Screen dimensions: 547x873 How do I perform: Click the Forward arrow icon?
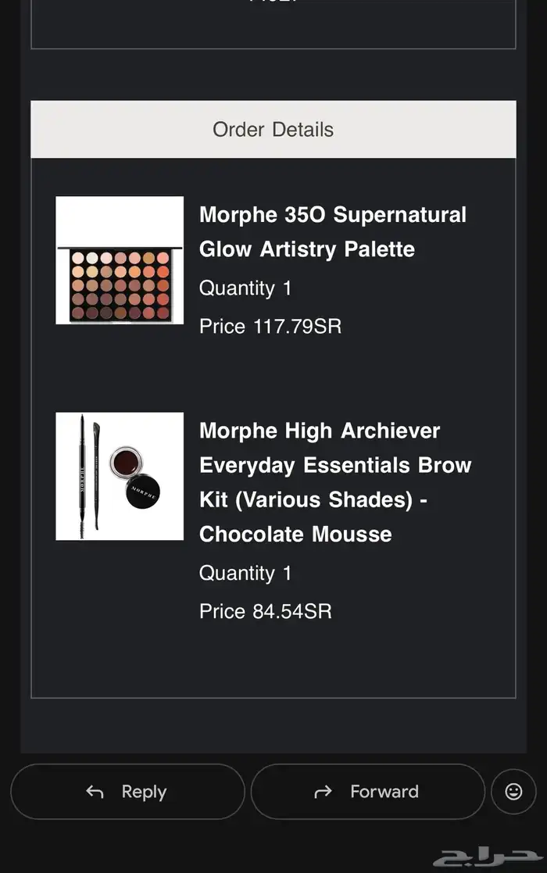[323, 792]
